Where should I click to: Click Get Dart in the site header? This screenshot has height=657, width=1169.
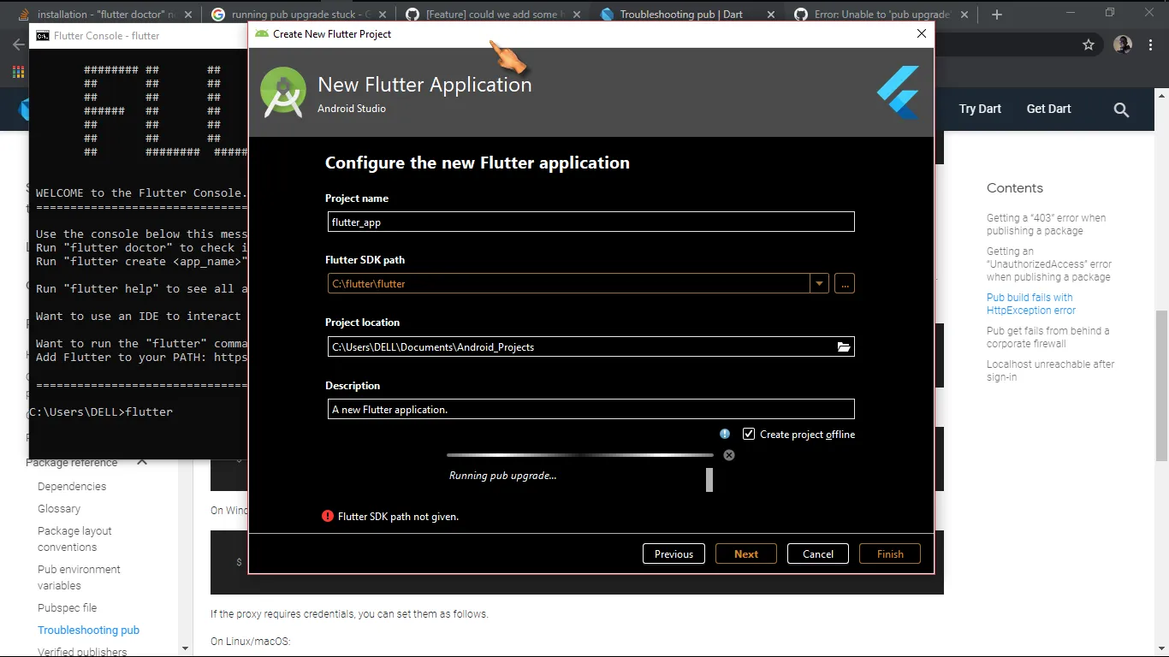coord(1048,109)
